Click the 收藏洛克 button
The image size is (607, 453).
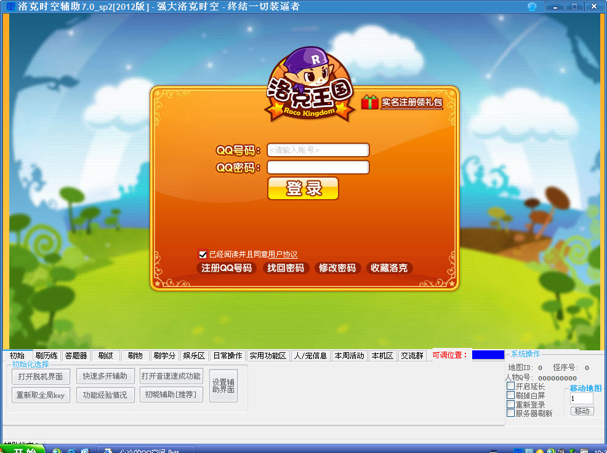389,268
